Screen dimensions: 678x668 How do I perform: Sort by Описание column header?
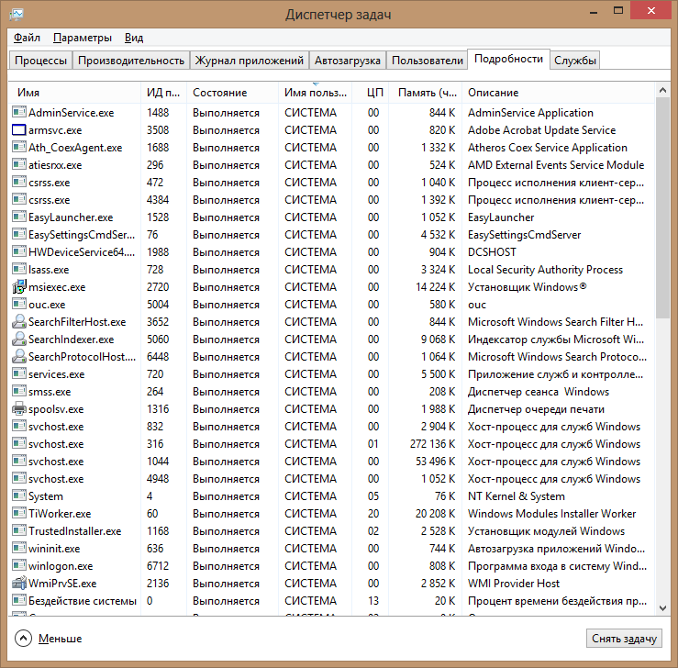point(558,93)
